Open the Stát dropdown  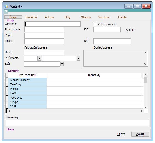[62, 64]
